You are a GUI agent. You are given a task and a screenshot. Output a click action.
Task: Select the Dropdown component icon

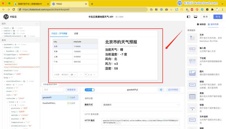[192, 61]
